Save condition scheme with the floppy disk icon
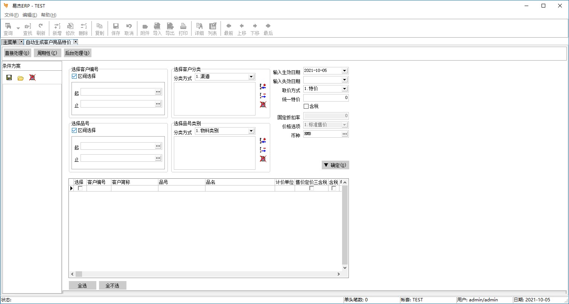 tap(9, 78)
